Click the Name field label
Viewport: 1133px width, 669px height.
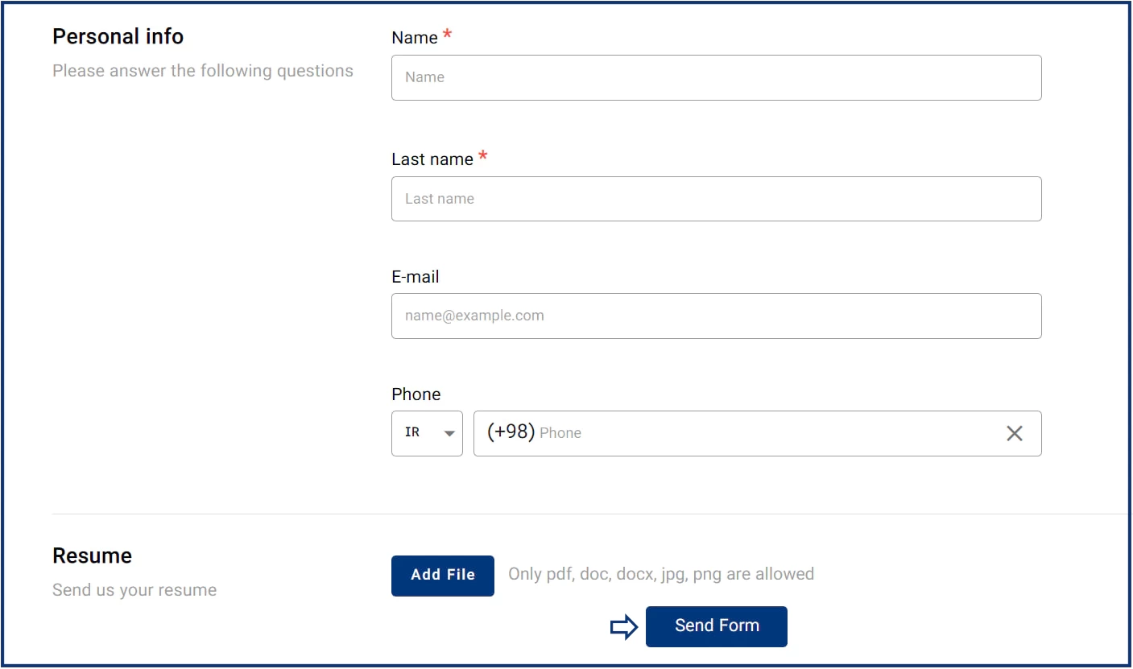[x=415, y=38]
